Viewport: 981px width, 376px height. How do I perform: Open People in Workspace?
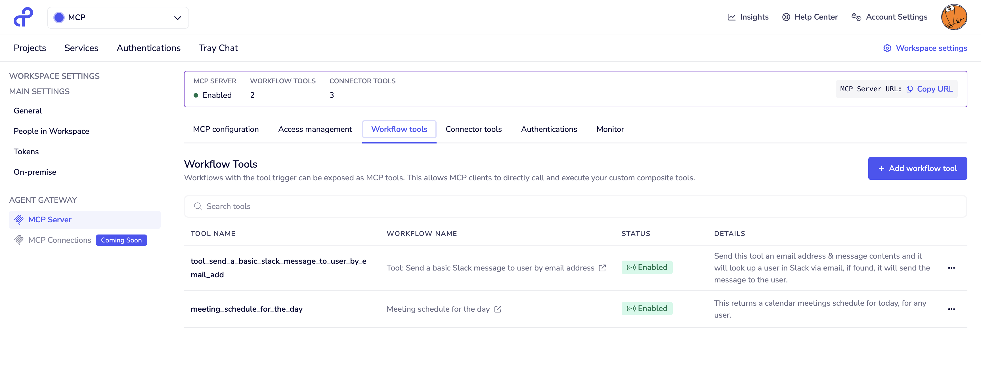point(51,131)
